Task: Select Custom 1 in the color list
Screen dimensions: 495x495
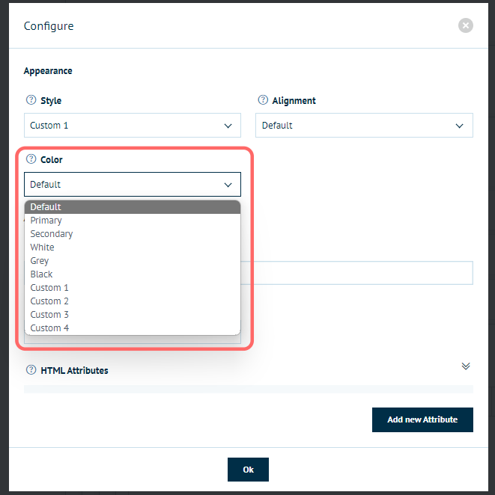Action: [x=133, y=288]
